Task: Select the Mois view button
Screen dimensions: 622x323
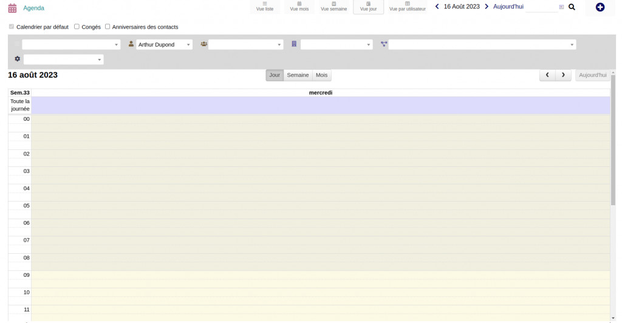Action: [322, 75]
